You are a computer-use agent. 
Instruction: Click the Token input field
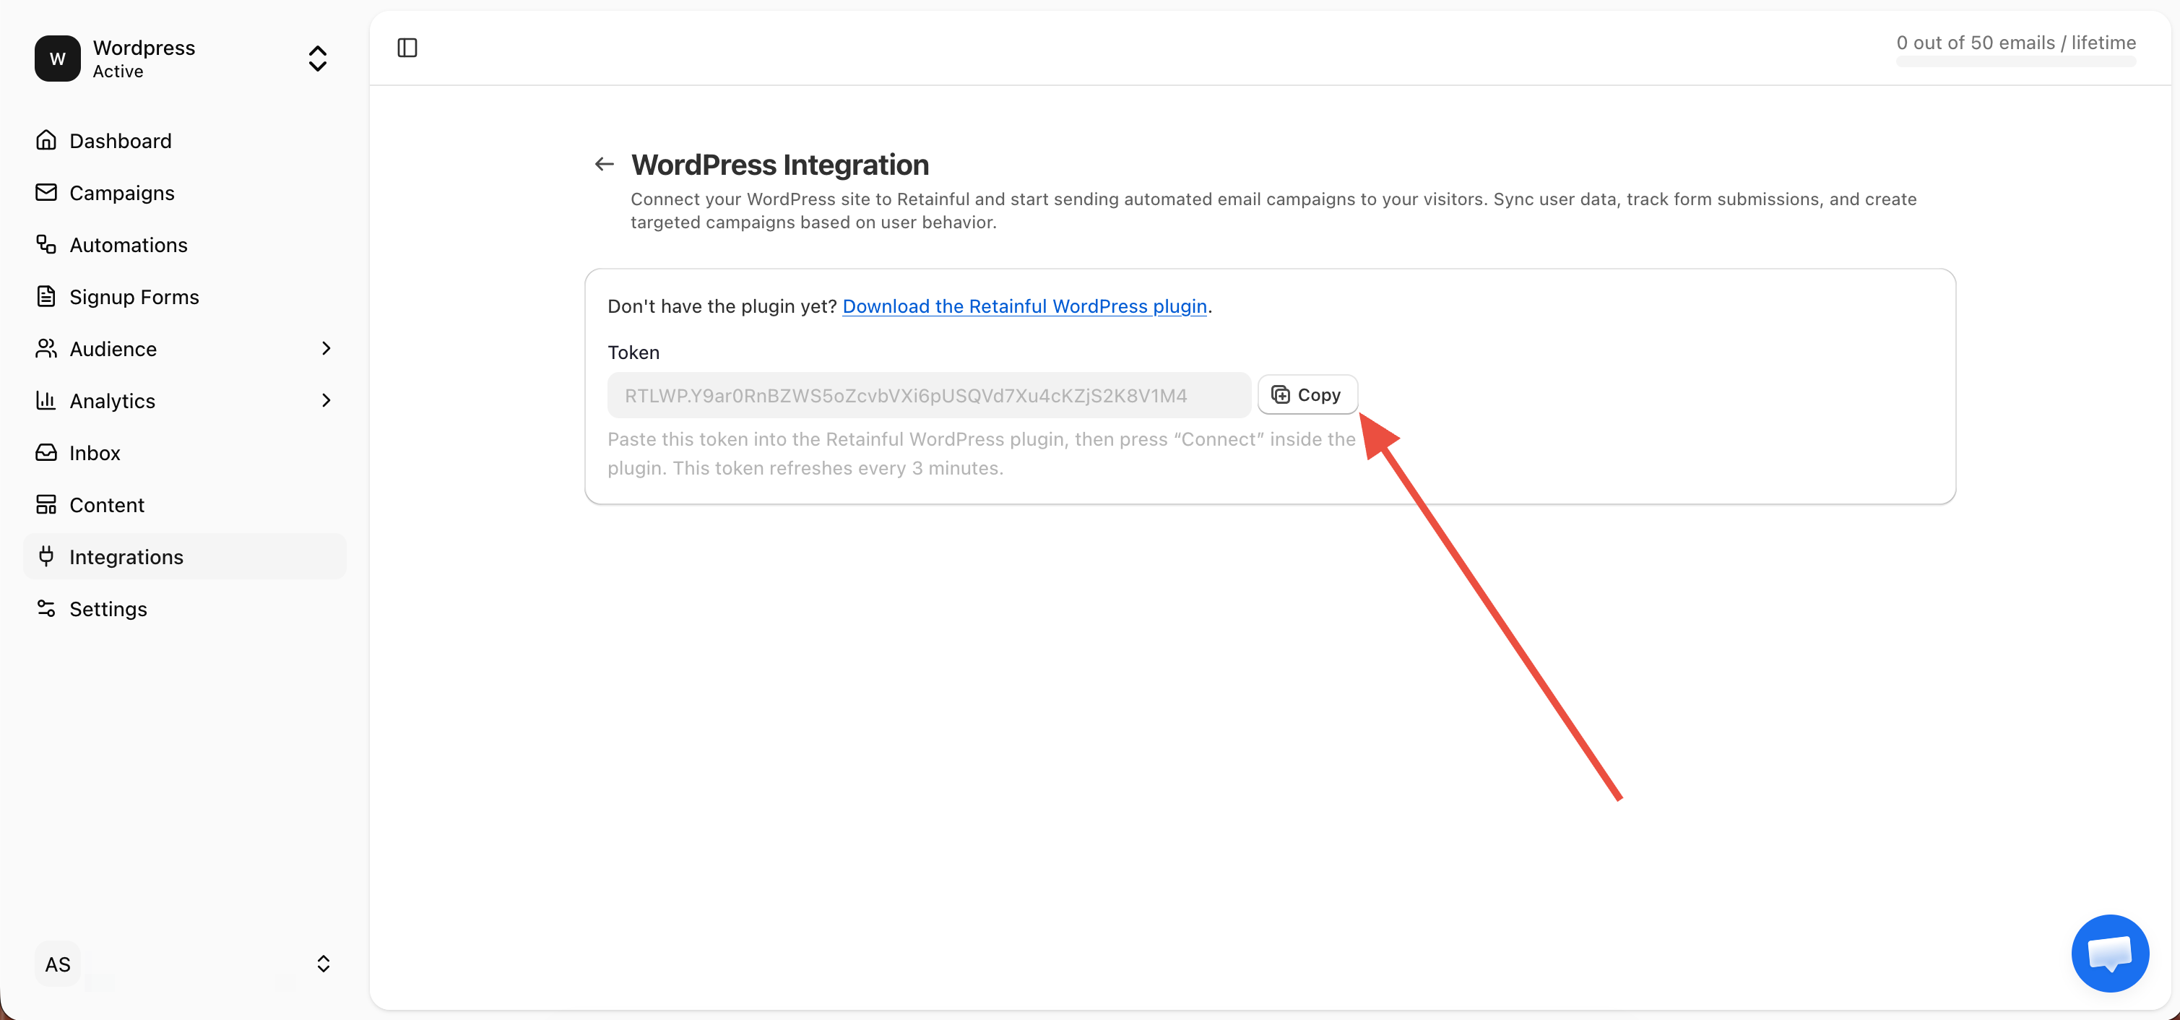pyautogui.click(x=928, y=394)
